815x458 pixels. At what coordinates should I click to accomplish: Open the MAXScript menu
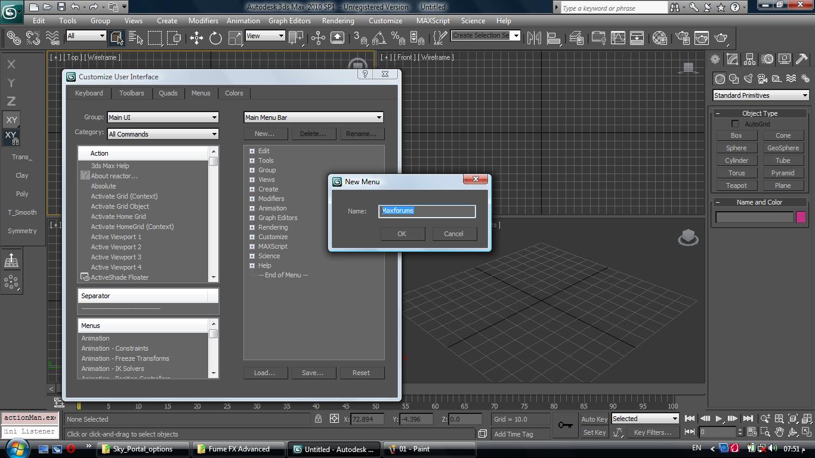[x=433, y=20]
